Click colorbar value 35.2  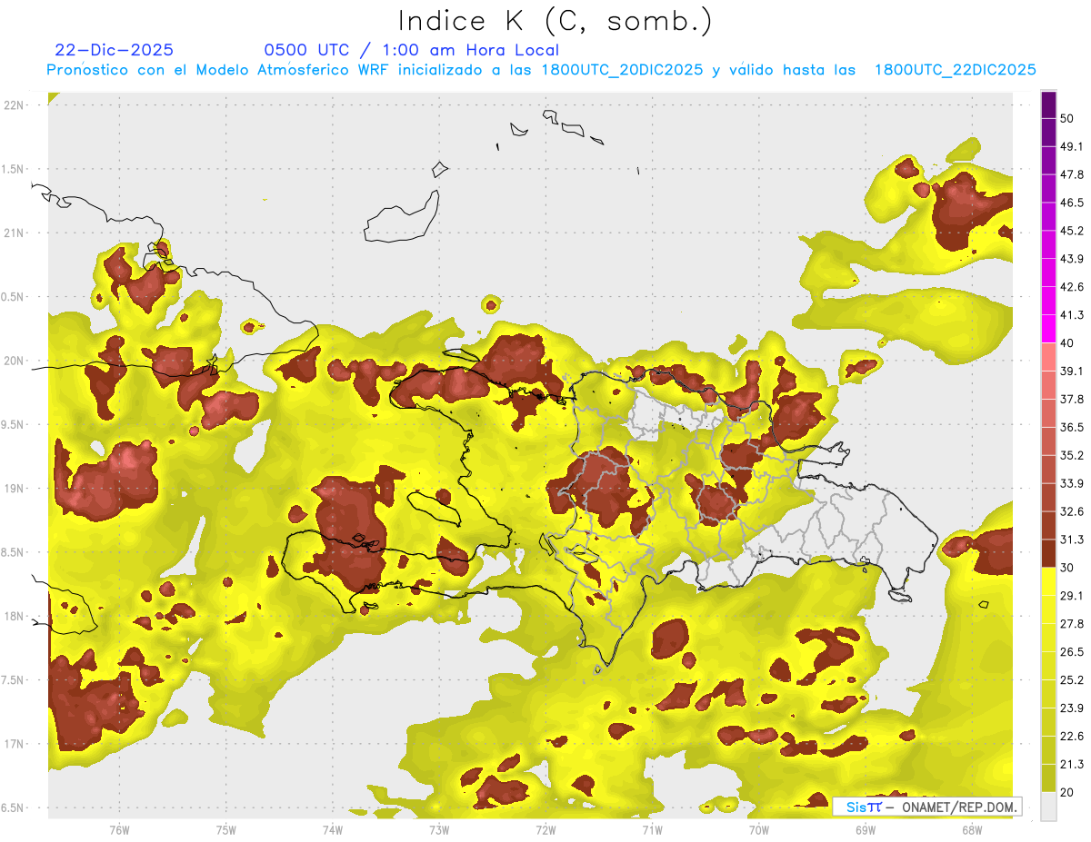tap(1072, 455)
